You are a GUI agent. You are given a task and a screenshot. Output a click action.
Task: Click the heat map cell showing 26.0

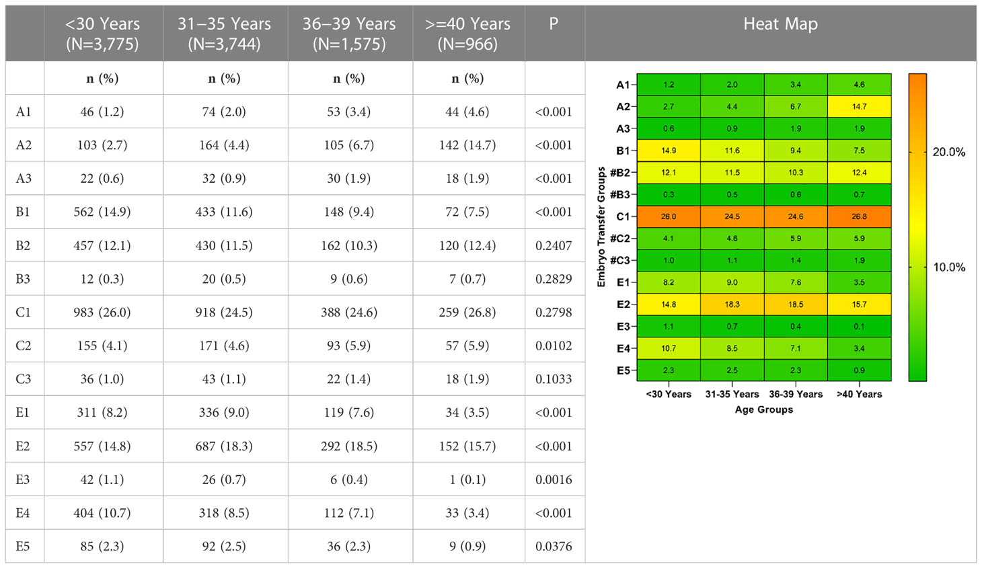[x=669, y=216]
